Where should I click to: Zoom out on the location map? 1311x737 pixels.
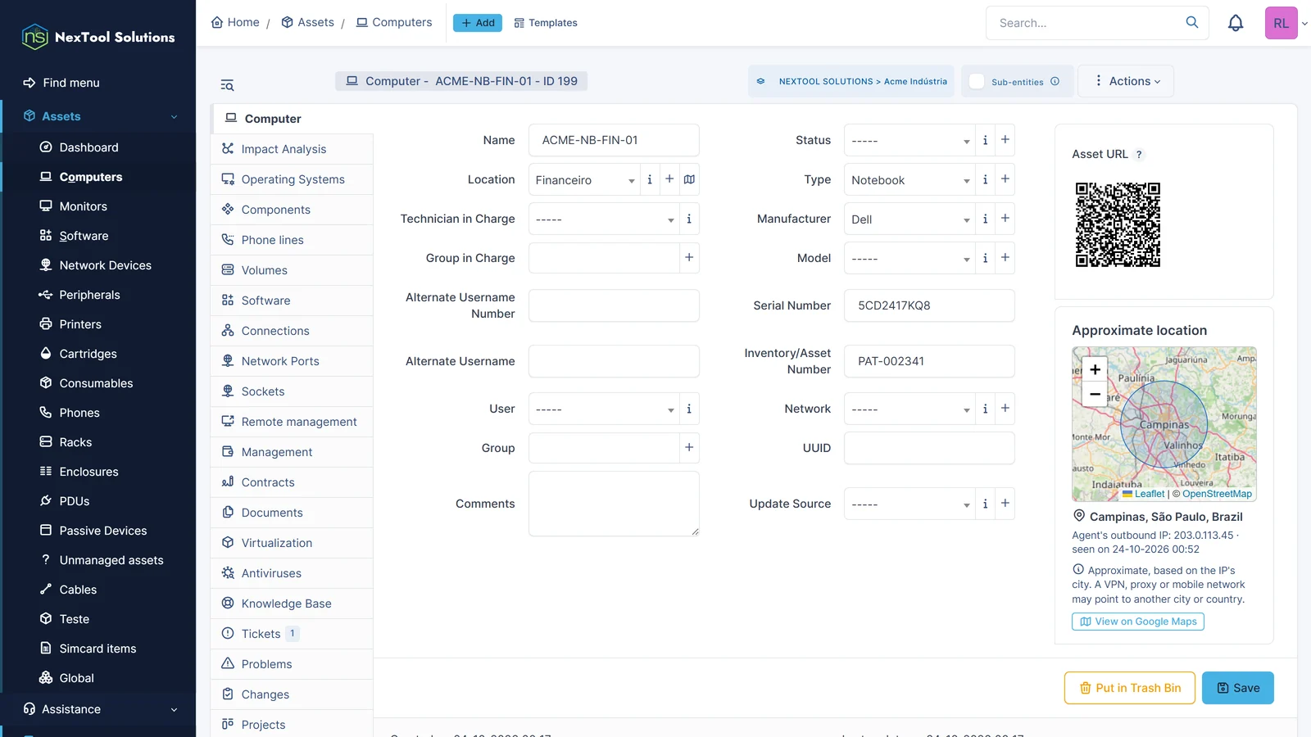click(x=1095, y=394)
